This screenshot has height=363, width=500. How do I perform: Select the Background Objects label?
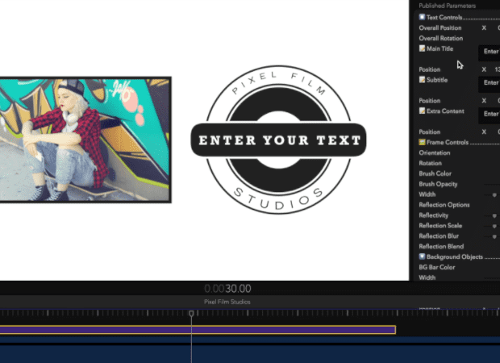click(x=455, y=257)
